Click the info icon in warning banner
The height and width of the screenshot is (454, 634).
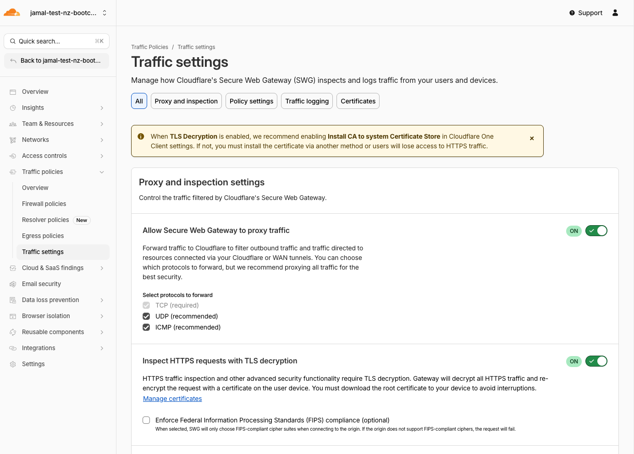pyautogui.click(x=141, y=136)
